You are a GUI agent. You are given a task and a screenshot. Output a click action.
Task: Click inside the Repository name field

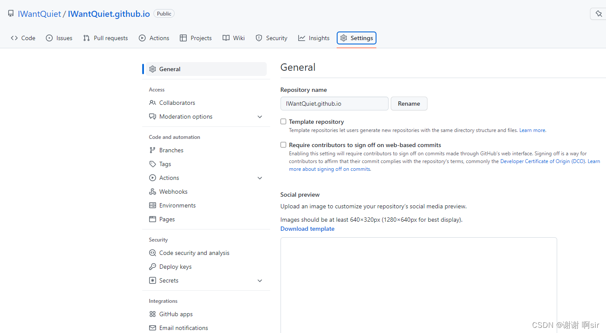click(x=335, y=104)
